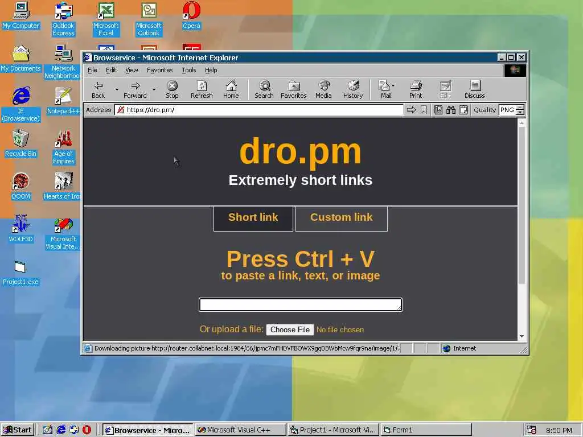
Task: Click the Mail toolbar icon
Action: (384, 89)
